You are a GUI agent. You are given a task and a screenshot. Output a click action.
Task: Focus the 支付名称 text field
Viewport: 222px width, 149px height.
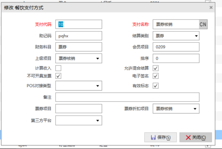176,24
